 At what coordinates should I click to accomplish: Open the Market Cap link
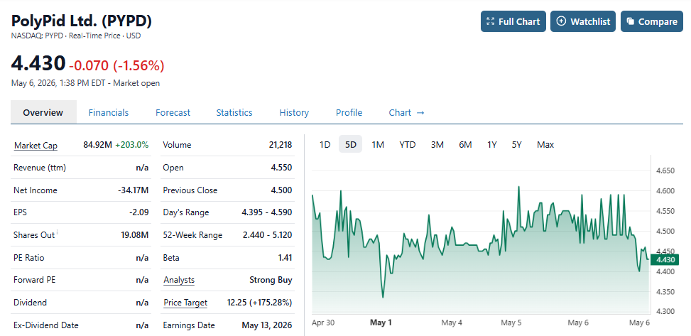click(36, 146)
